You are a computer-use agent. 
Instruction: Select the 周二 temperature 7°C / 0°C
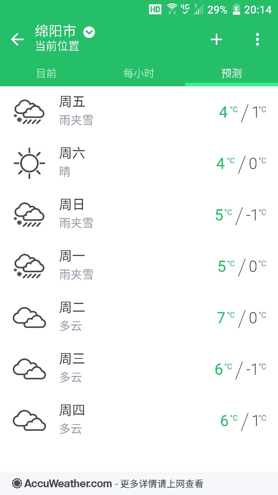pos(241,317)
